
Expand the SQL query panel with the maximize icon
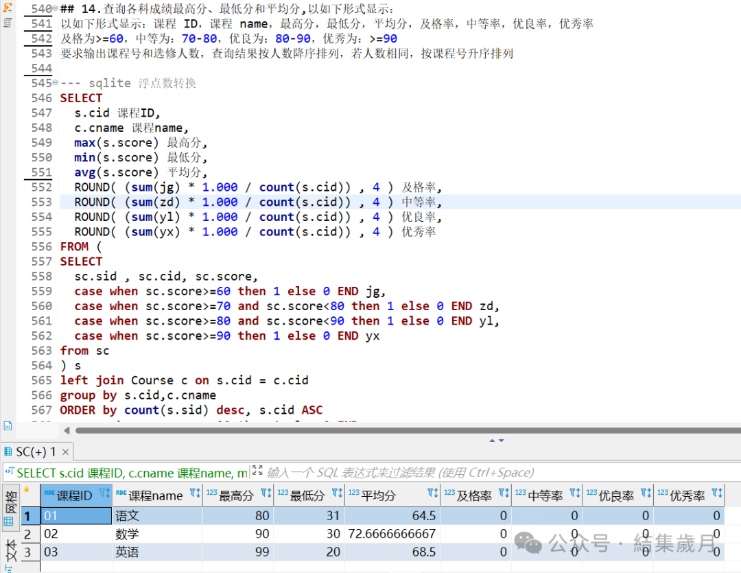[257, 470]
